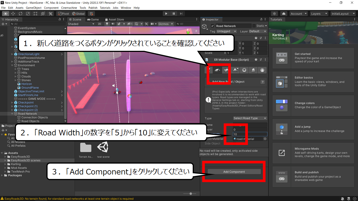Viewport: 358px width, 201px height.
Task: Toggle Pivot handle position
Action: [63, 13]
